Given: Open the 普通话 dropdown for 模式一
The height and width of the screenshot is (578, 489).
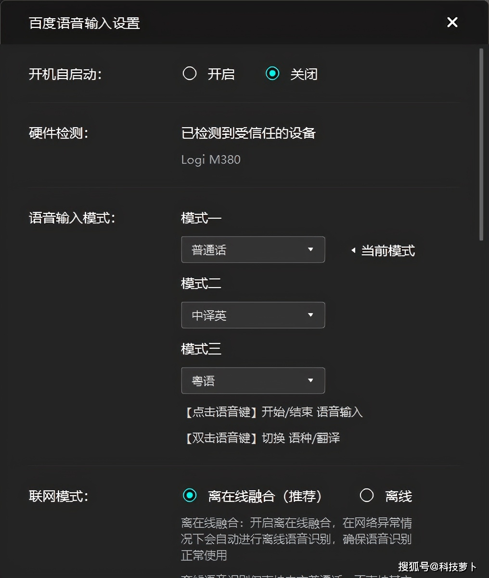Looking at the screenshot, I should 253,250.
